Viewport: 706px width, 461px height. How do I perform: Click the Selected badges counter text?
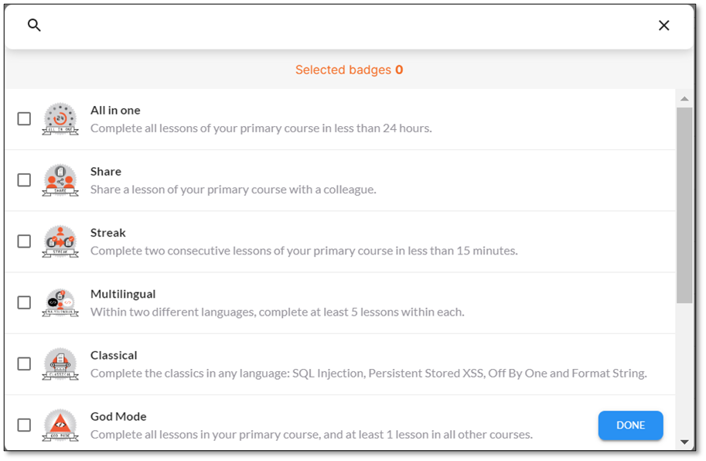coord(349,70)
